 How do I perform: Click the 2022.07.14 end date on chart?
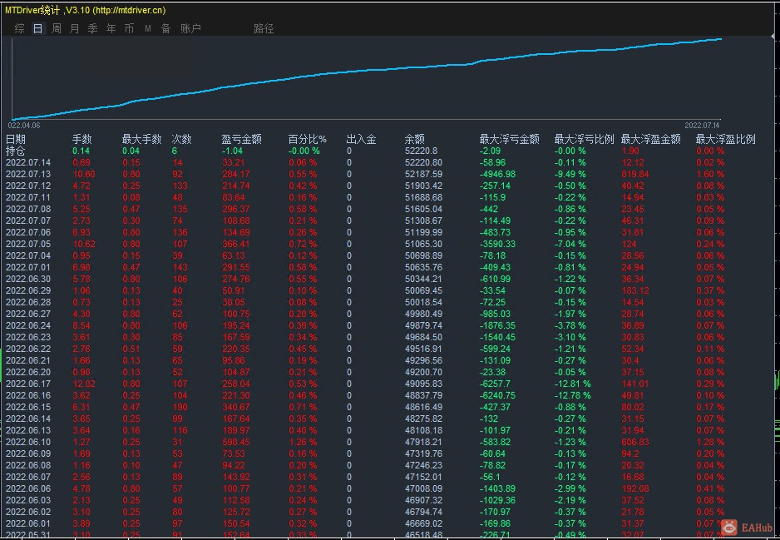point(702,125)
